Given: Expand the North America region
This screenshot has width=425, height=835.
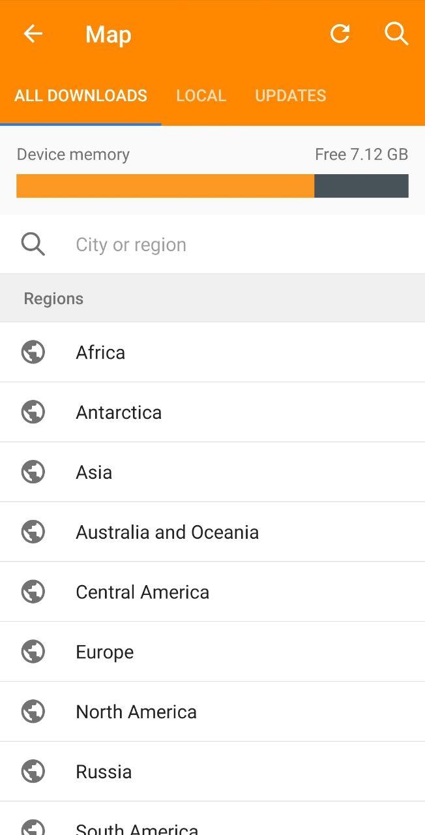Looking at the screenshot, I should click(212, 712).
